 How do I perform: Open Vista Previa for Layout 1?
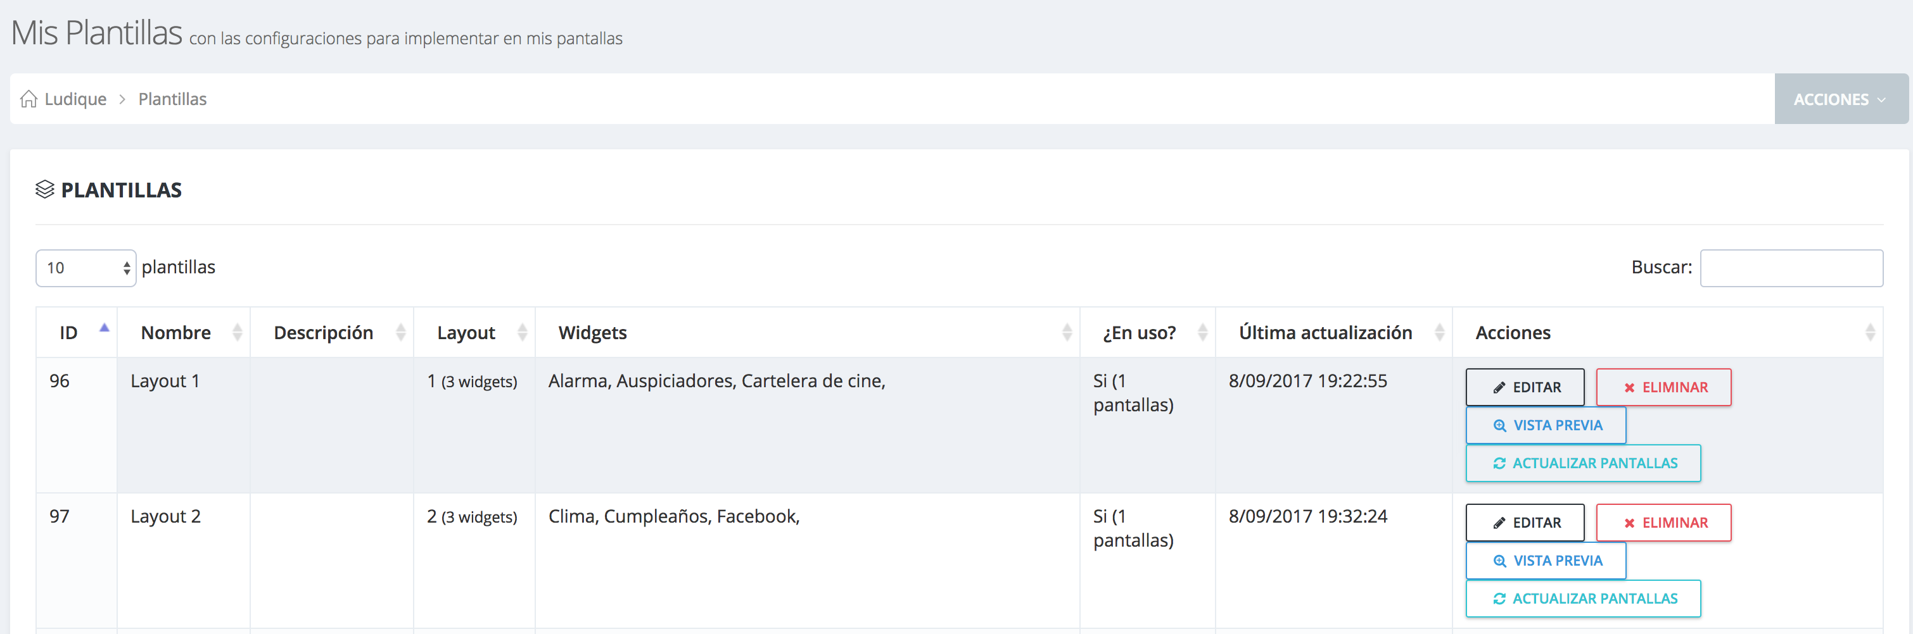(x=1546, y=425)
